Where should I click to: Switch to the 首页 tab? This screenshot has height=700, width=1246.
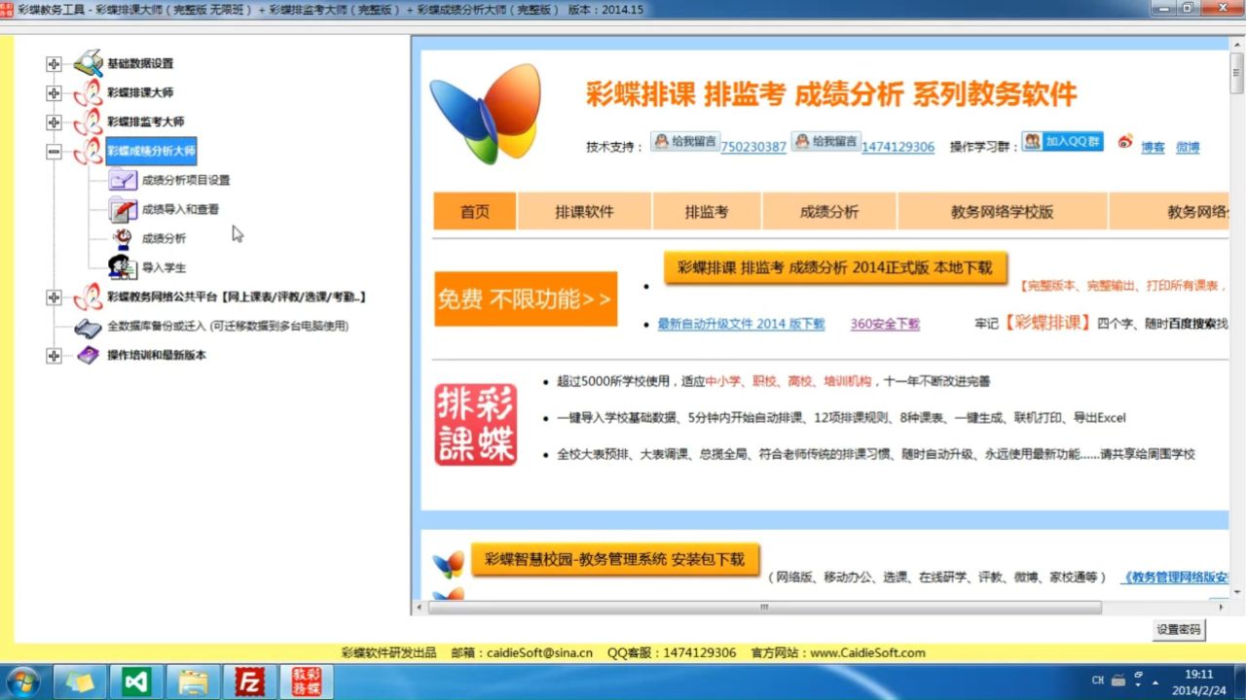475,212
